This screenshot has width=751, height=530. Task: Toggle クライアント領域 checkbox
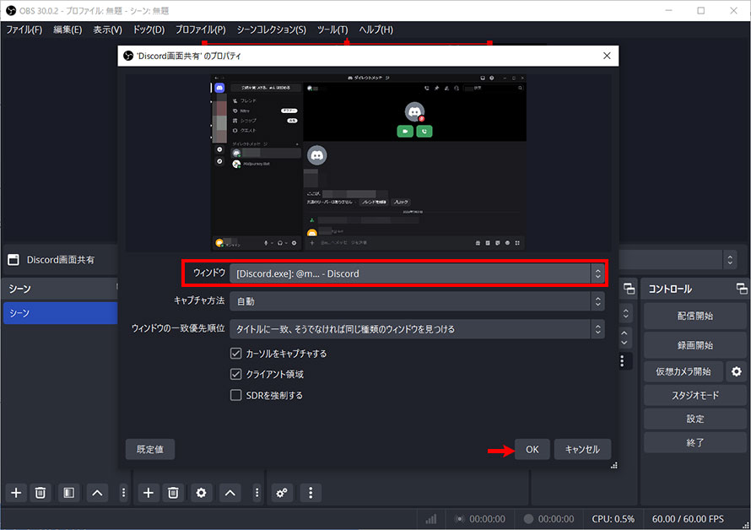pos(235,374)
